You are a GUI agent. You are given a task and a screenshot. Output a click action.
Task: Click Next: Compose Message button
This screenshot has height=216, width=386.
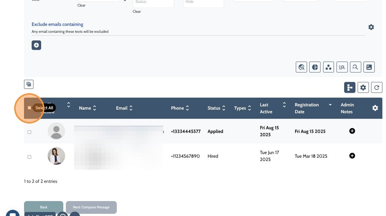(x=91, y=207)
